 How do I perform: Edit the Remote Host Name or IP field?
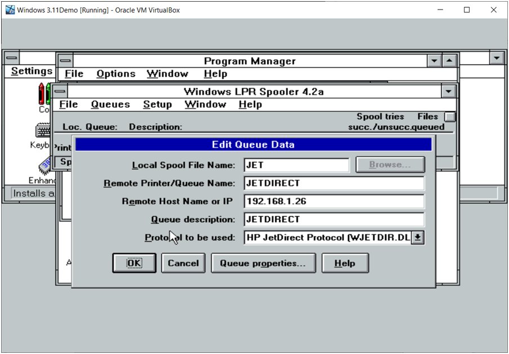tap(334, 201)
